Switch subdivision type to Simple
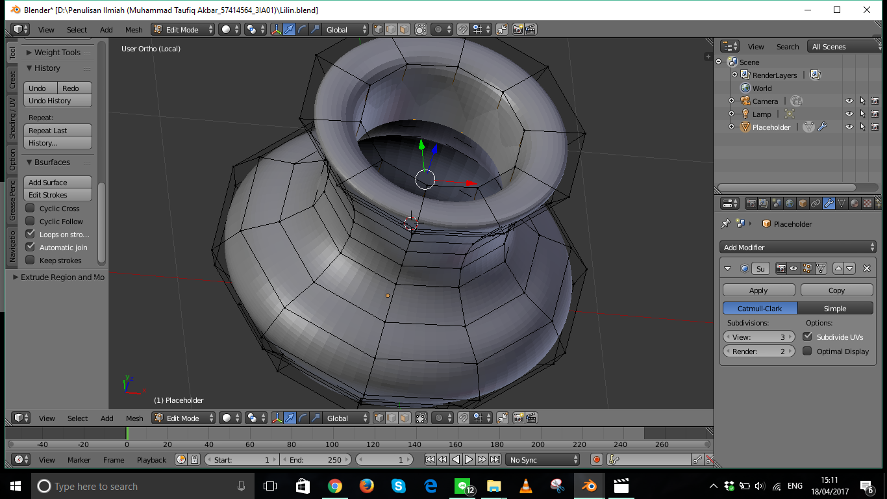Screen dimensions: 887x499 click(x=835, y=309)
